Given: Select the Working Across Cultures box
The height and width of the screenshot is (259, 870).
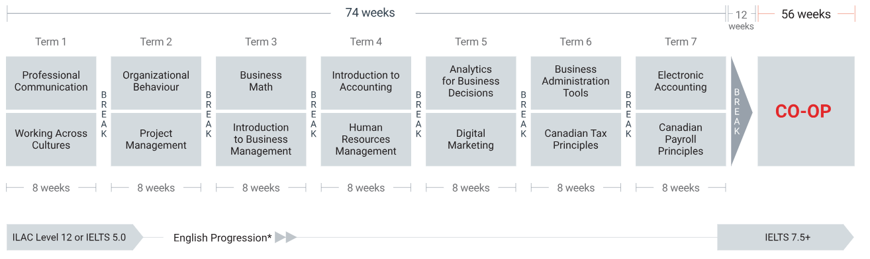Looking at the screenshot, I should click(51, 139).
